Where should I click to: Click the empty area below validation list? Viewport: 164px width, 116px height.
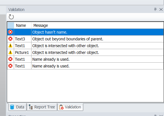click(x=85, y=86)
